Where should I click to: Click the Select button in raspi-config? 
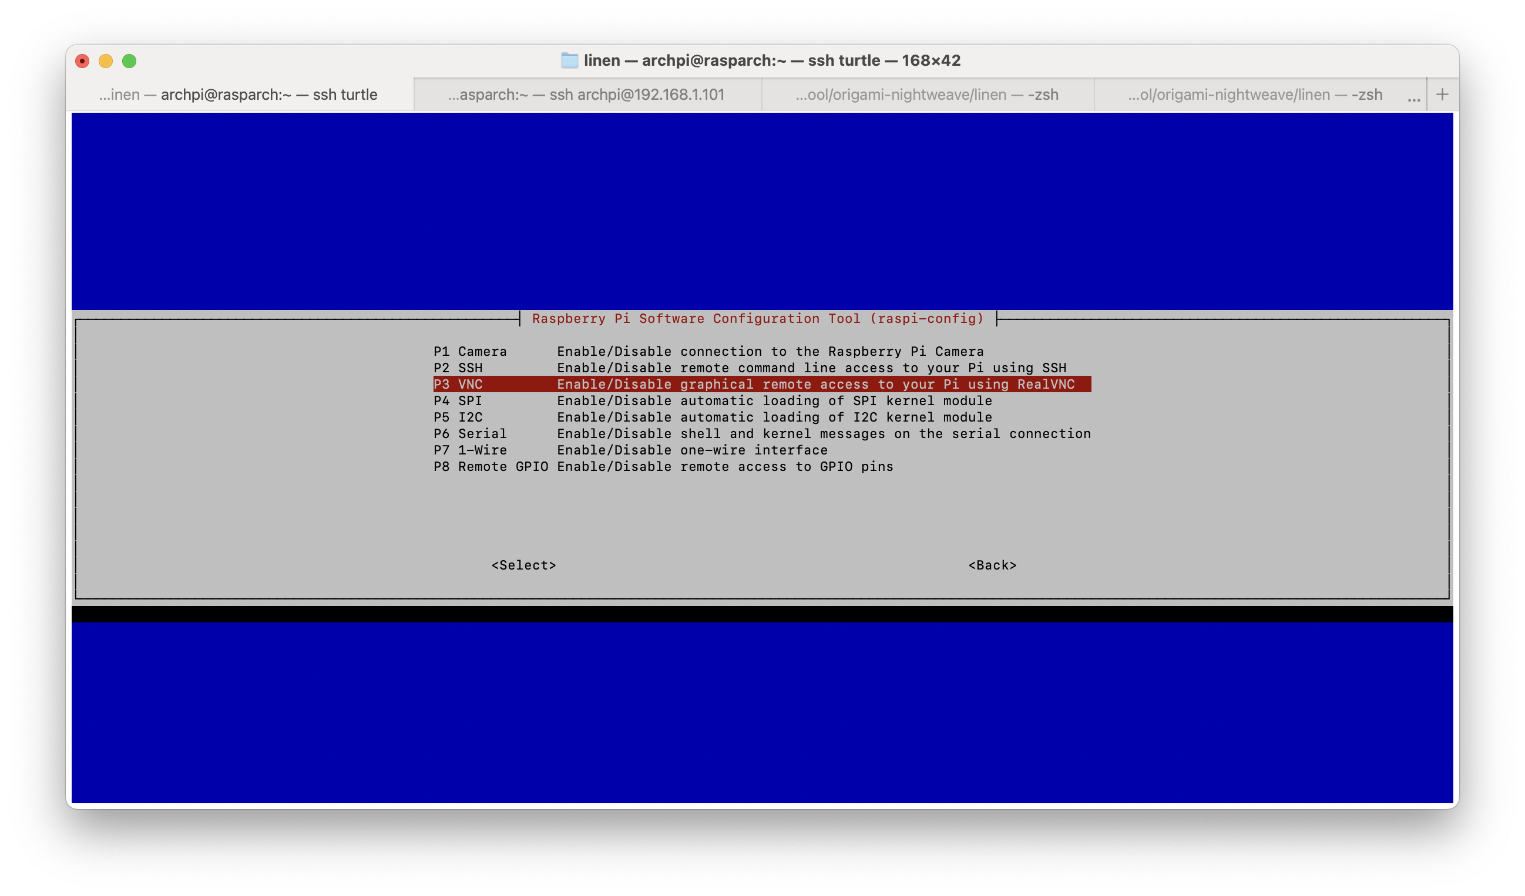524,564
